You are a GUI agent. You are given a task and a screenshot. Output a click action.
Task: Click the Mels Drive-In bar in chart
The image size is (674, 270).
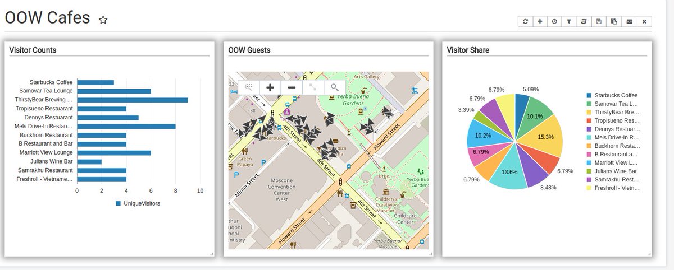click(x=126, y=127)
